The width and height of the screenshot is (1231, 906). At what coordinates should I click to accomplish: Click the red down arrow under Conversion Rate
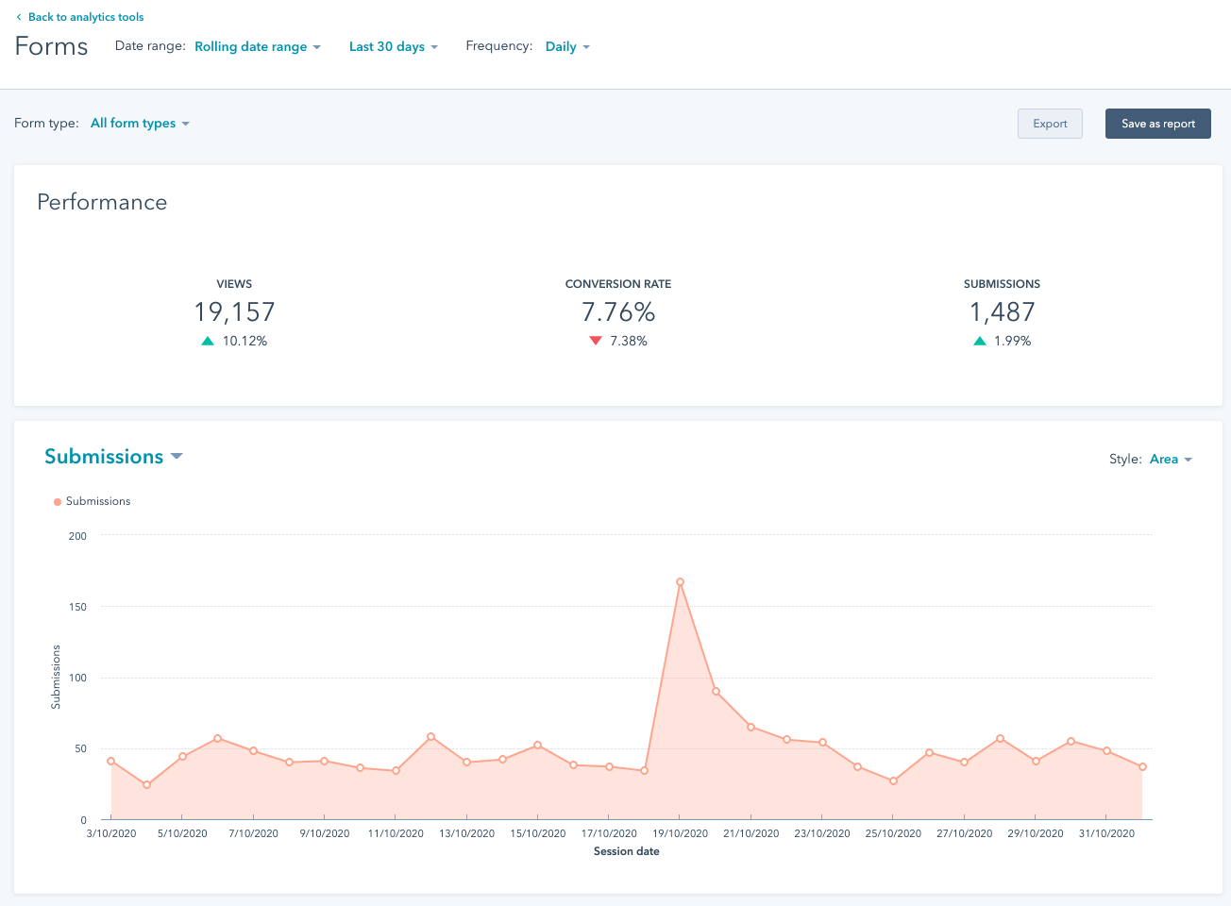click(x=596, y=342)
